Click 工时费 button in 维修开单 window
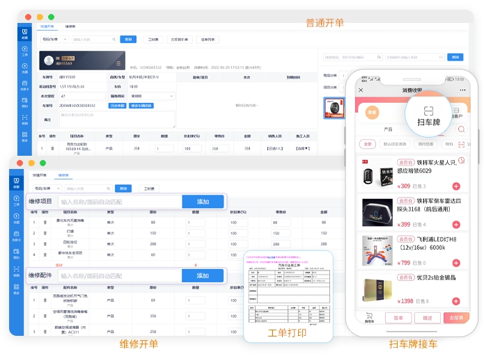Image resolution: width=484 pixels, height=356 pixels. (x=149, y=188)
